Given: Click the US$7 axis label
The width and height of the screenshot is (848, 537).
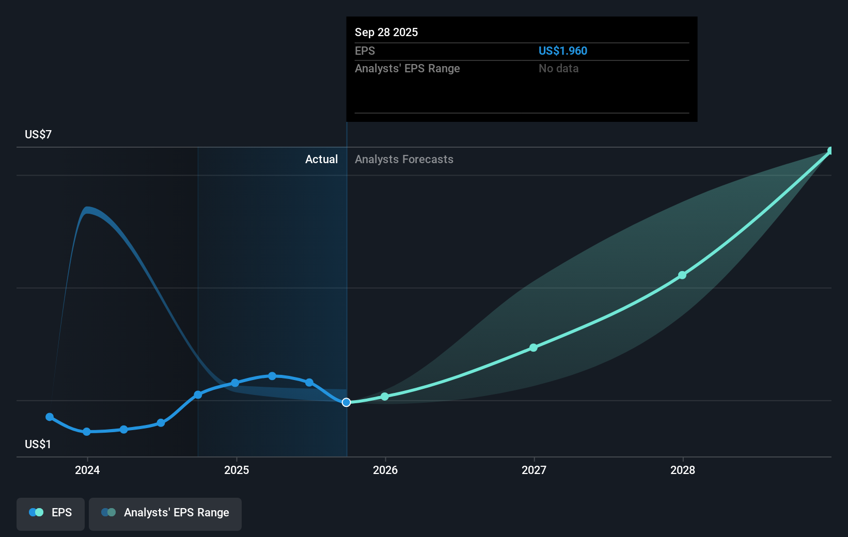Looking at the screenshot, I should click(x=38, y=135).
